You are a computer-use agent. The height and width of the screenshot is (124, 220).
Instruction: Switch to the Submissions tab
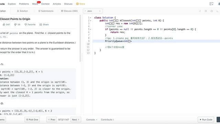pos(46,11)
